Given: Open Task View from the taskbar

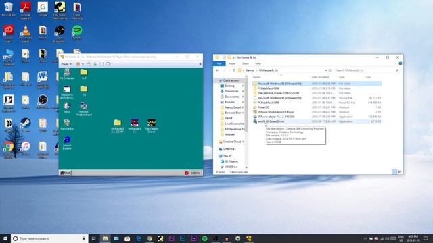Looking at the screenshot, I should (x=94, y=238).
